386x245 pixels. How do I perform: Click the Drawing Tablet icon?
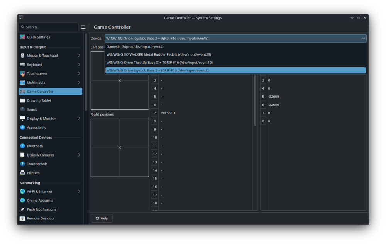22,100
